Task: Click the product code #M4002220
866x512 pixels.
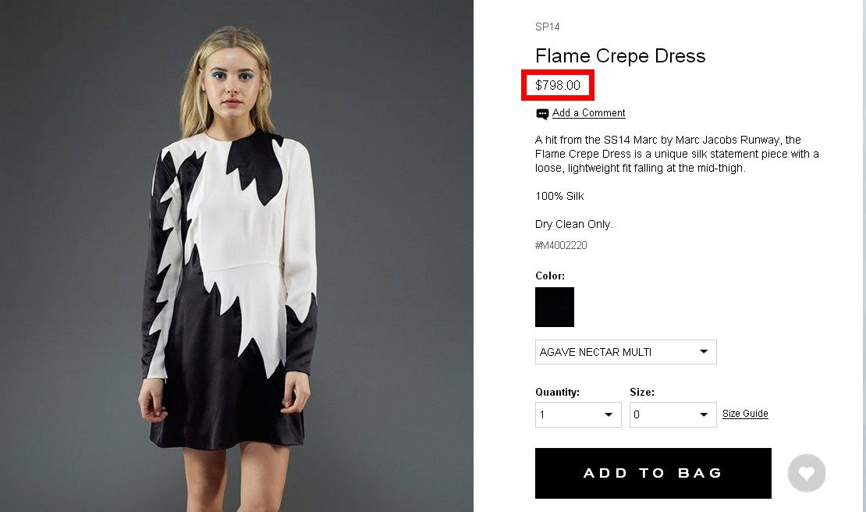Action: (561, 245)
